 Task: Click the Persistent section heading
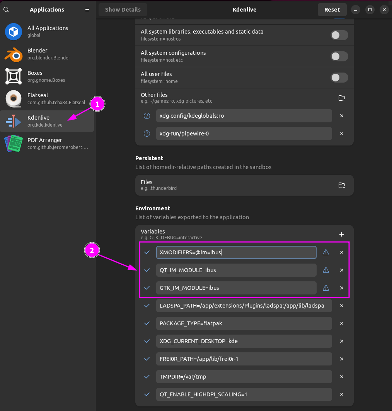(x=149, y=158)
